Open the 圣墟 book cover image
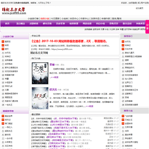Viewport: 149px width, 149px height. [x=40, y=73]
